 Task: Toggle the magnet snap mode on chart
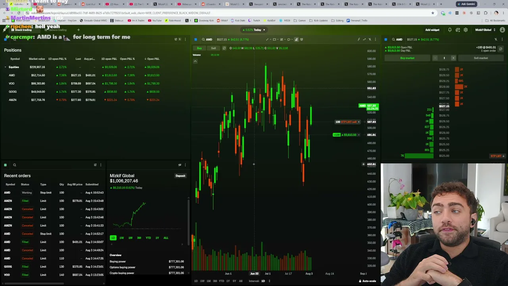pyautogui.click(x=302, y=39)
